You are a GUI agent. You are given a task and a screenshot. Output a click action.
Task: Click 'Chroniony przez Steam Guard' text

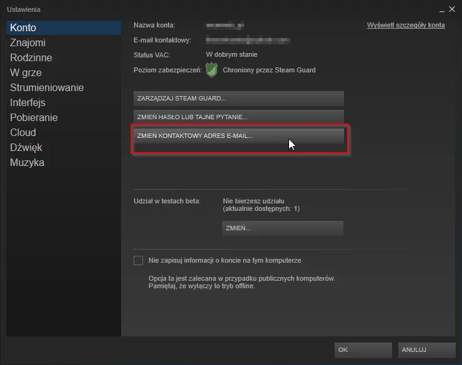(x=269, y=70)
